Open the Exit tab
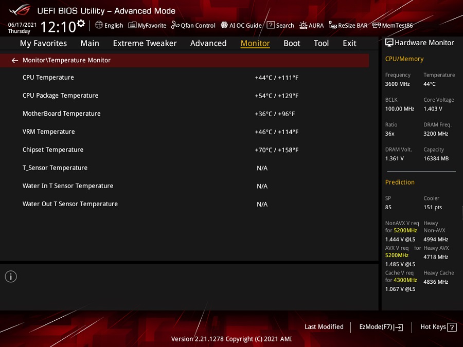This screenshot has height=347, width=463. pyautogui.click(x=349, y=43)
